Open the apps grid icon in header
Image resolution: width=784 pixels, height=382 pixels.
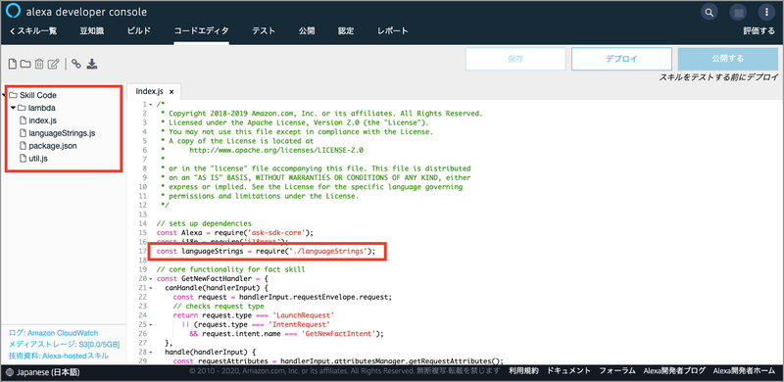click(x=737, y=12)
